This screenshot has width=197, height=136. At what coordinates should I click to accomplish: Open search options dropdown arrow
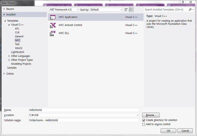click(193, 10)
